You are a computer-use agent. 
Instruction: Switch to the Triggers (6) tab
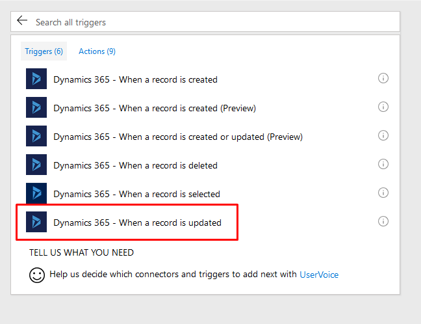coord(44,51)
